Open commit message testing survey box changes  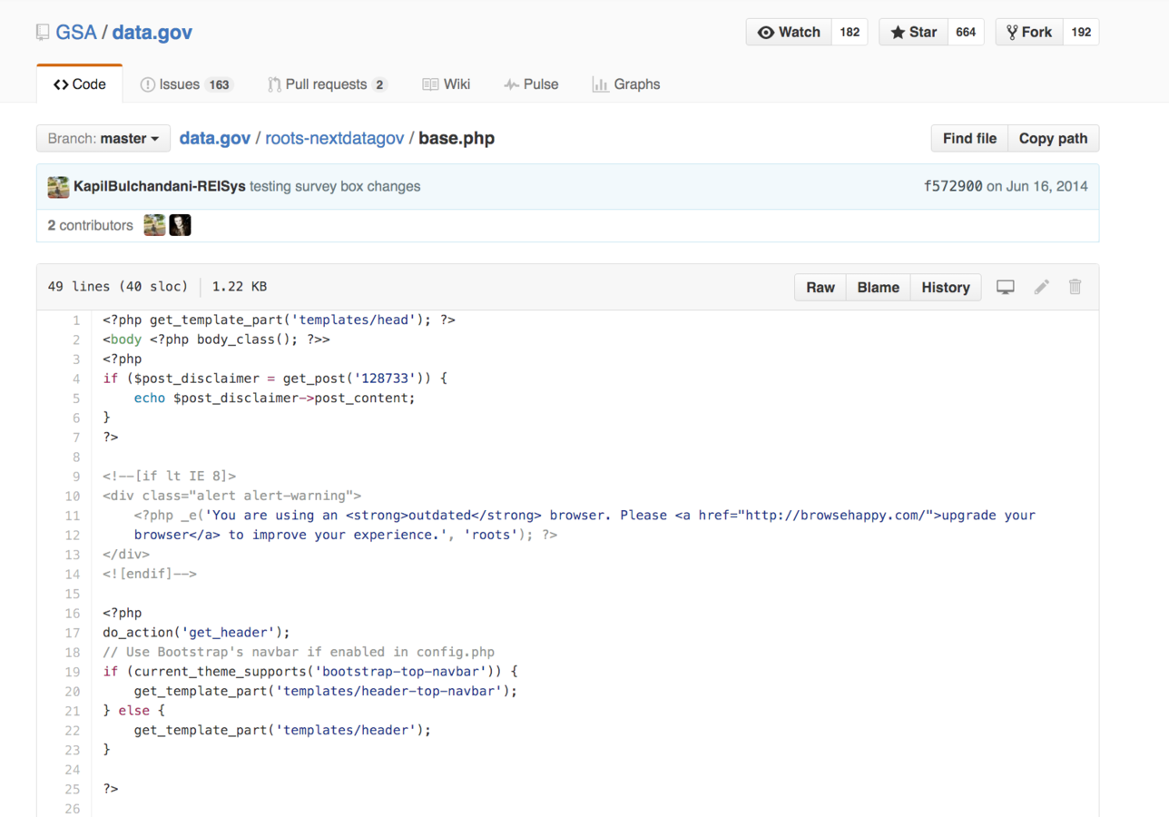(x=335, y=186)
